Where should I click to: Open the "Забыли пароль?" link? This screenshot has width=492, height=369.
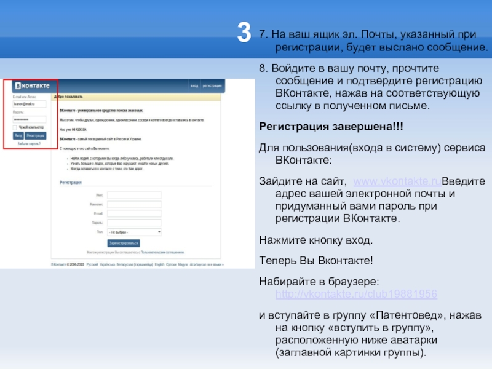(29, 144)
